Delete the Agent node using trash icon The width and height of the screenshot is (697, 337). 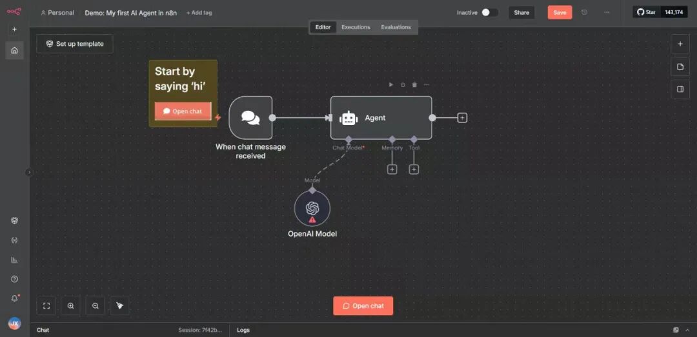click(414, 84)
